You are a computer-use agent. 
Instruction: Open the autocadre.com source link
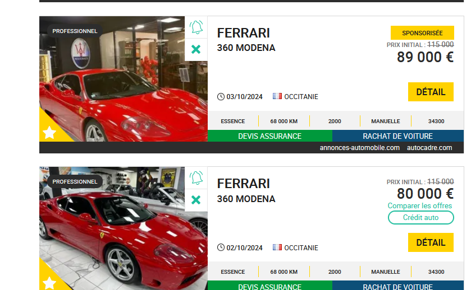429,148
